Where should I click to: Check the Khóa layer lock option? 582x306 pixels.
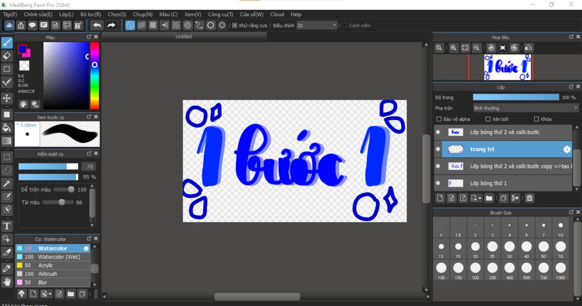537,119
